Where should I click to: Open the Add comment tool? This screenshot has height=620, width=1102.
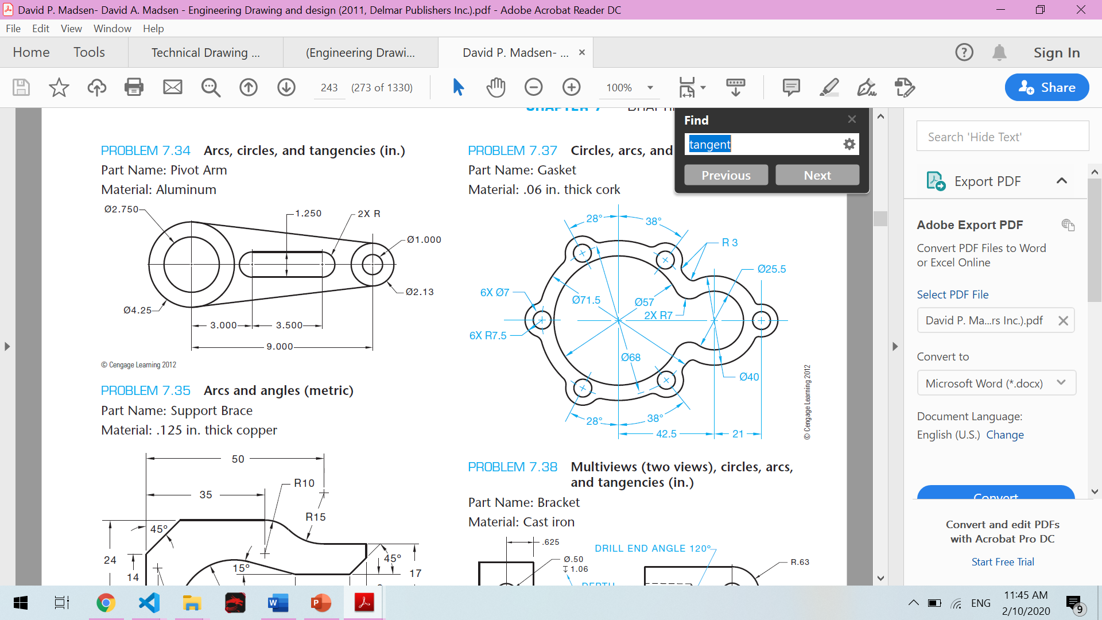coord(791,87)
